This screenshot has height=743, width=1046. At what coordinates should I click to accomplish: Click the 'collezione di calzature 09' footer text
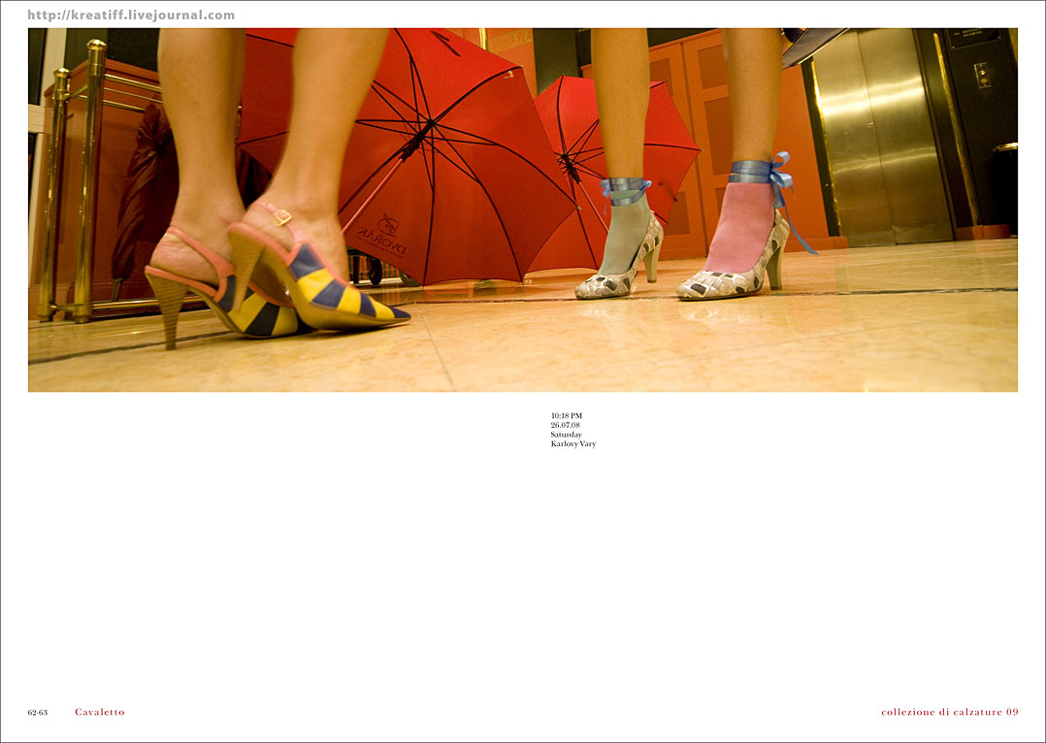pyautogui.click(x=949, y=712)
